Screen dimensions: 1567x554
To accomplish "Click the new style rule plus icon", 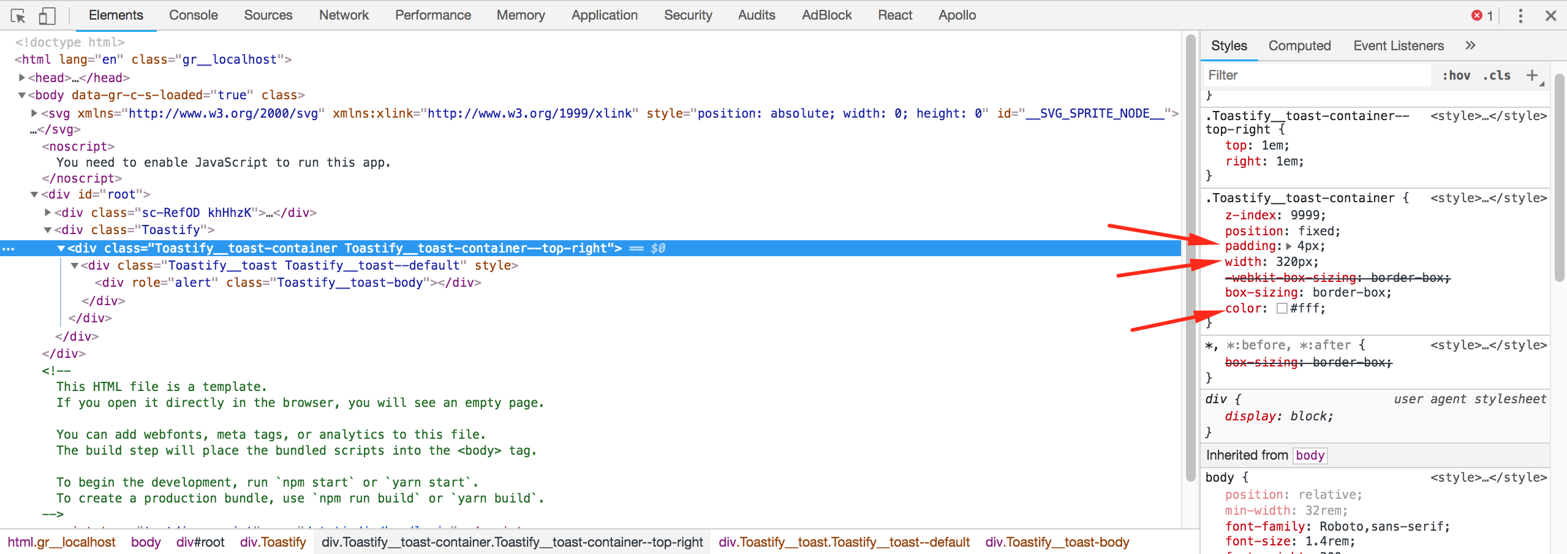I will [x=1533, y=75].
